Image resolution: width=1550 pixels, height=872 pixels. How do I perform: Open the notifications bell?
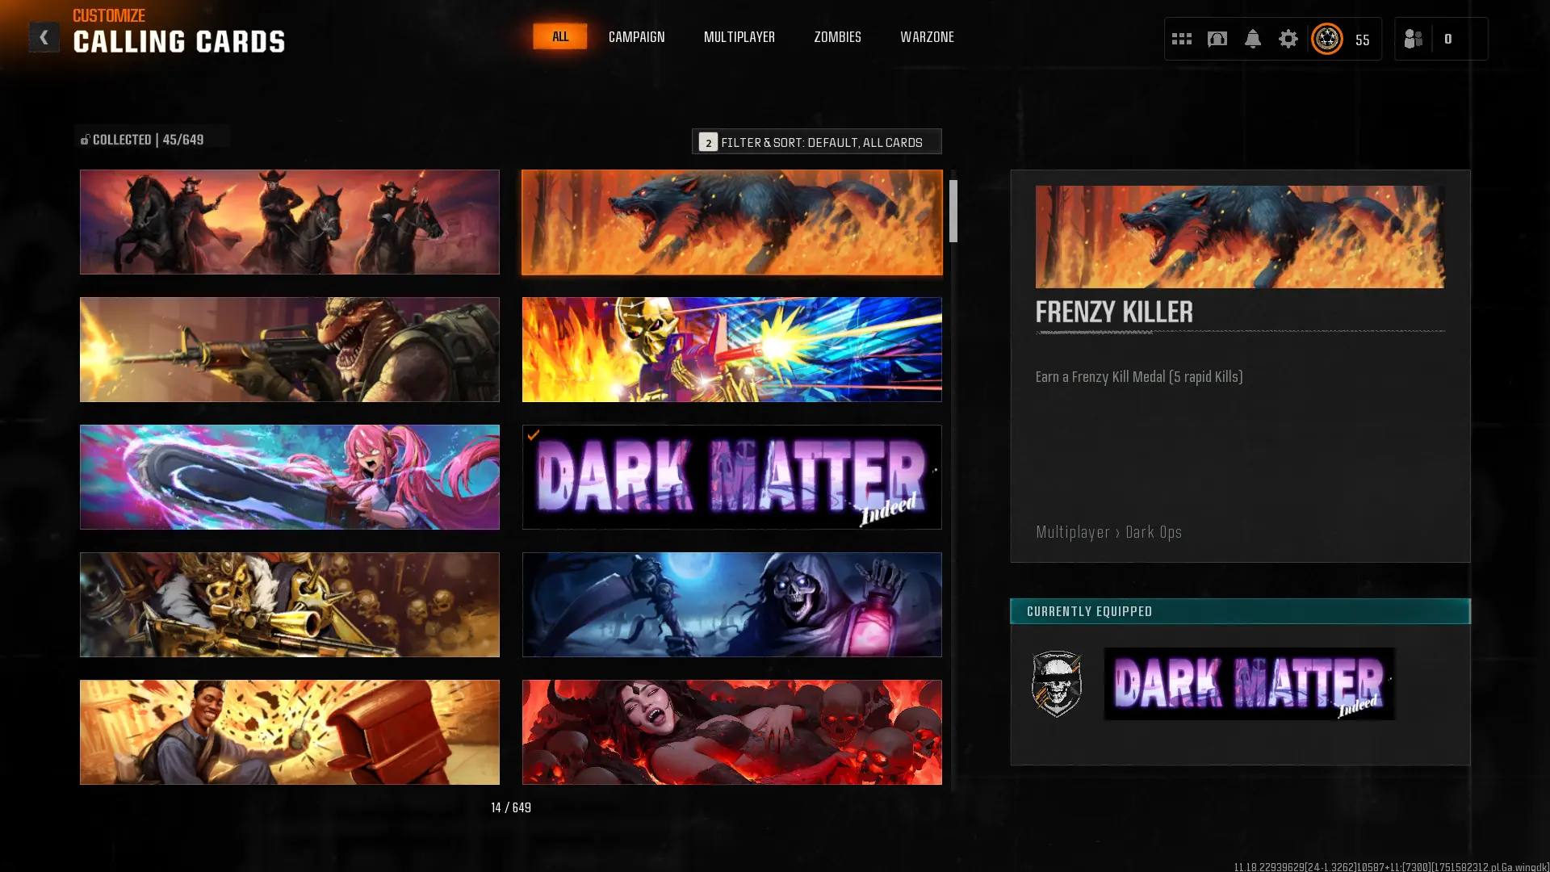1252,39
